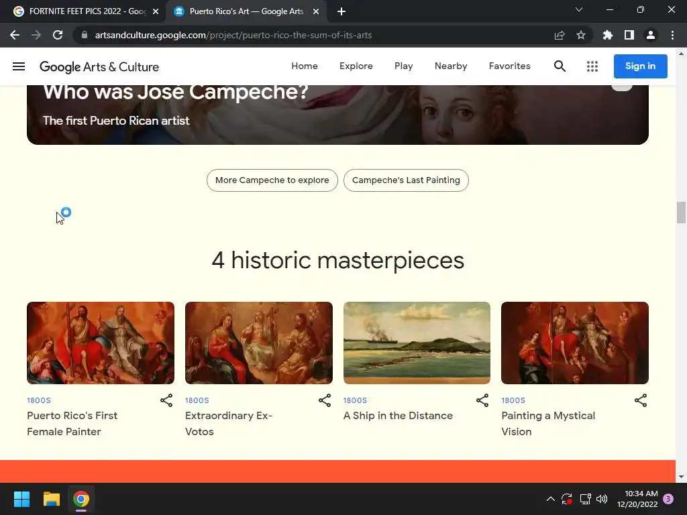Open Painting a Mystical Vision thumbnail
This screenshot has width=687, height=515.
click(x=575, y=343)
